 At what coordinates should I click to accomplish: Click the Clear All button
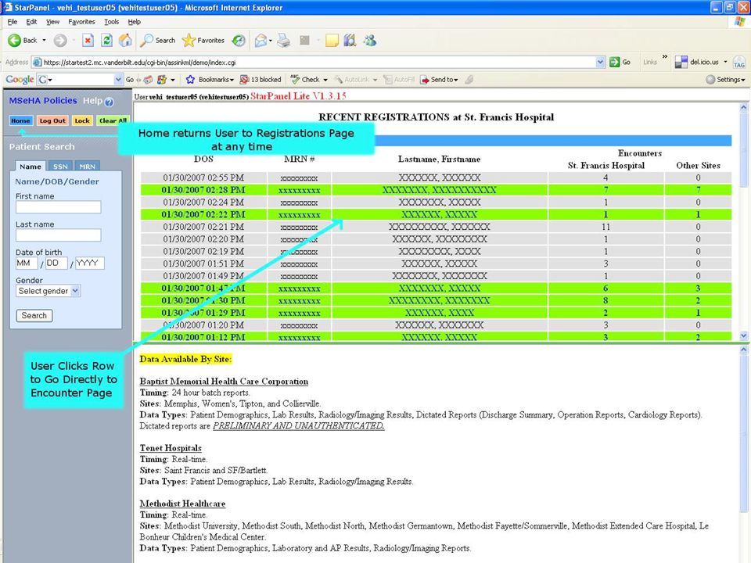coord(113,120)
